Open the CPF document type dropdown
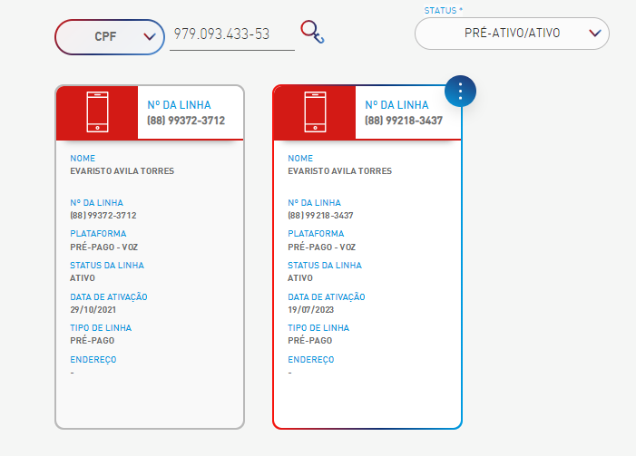636x456 pixels. tap(110, 37)
